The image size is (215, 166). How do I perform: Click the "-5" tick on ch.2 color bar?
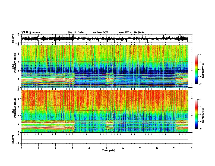coord(200,114)
